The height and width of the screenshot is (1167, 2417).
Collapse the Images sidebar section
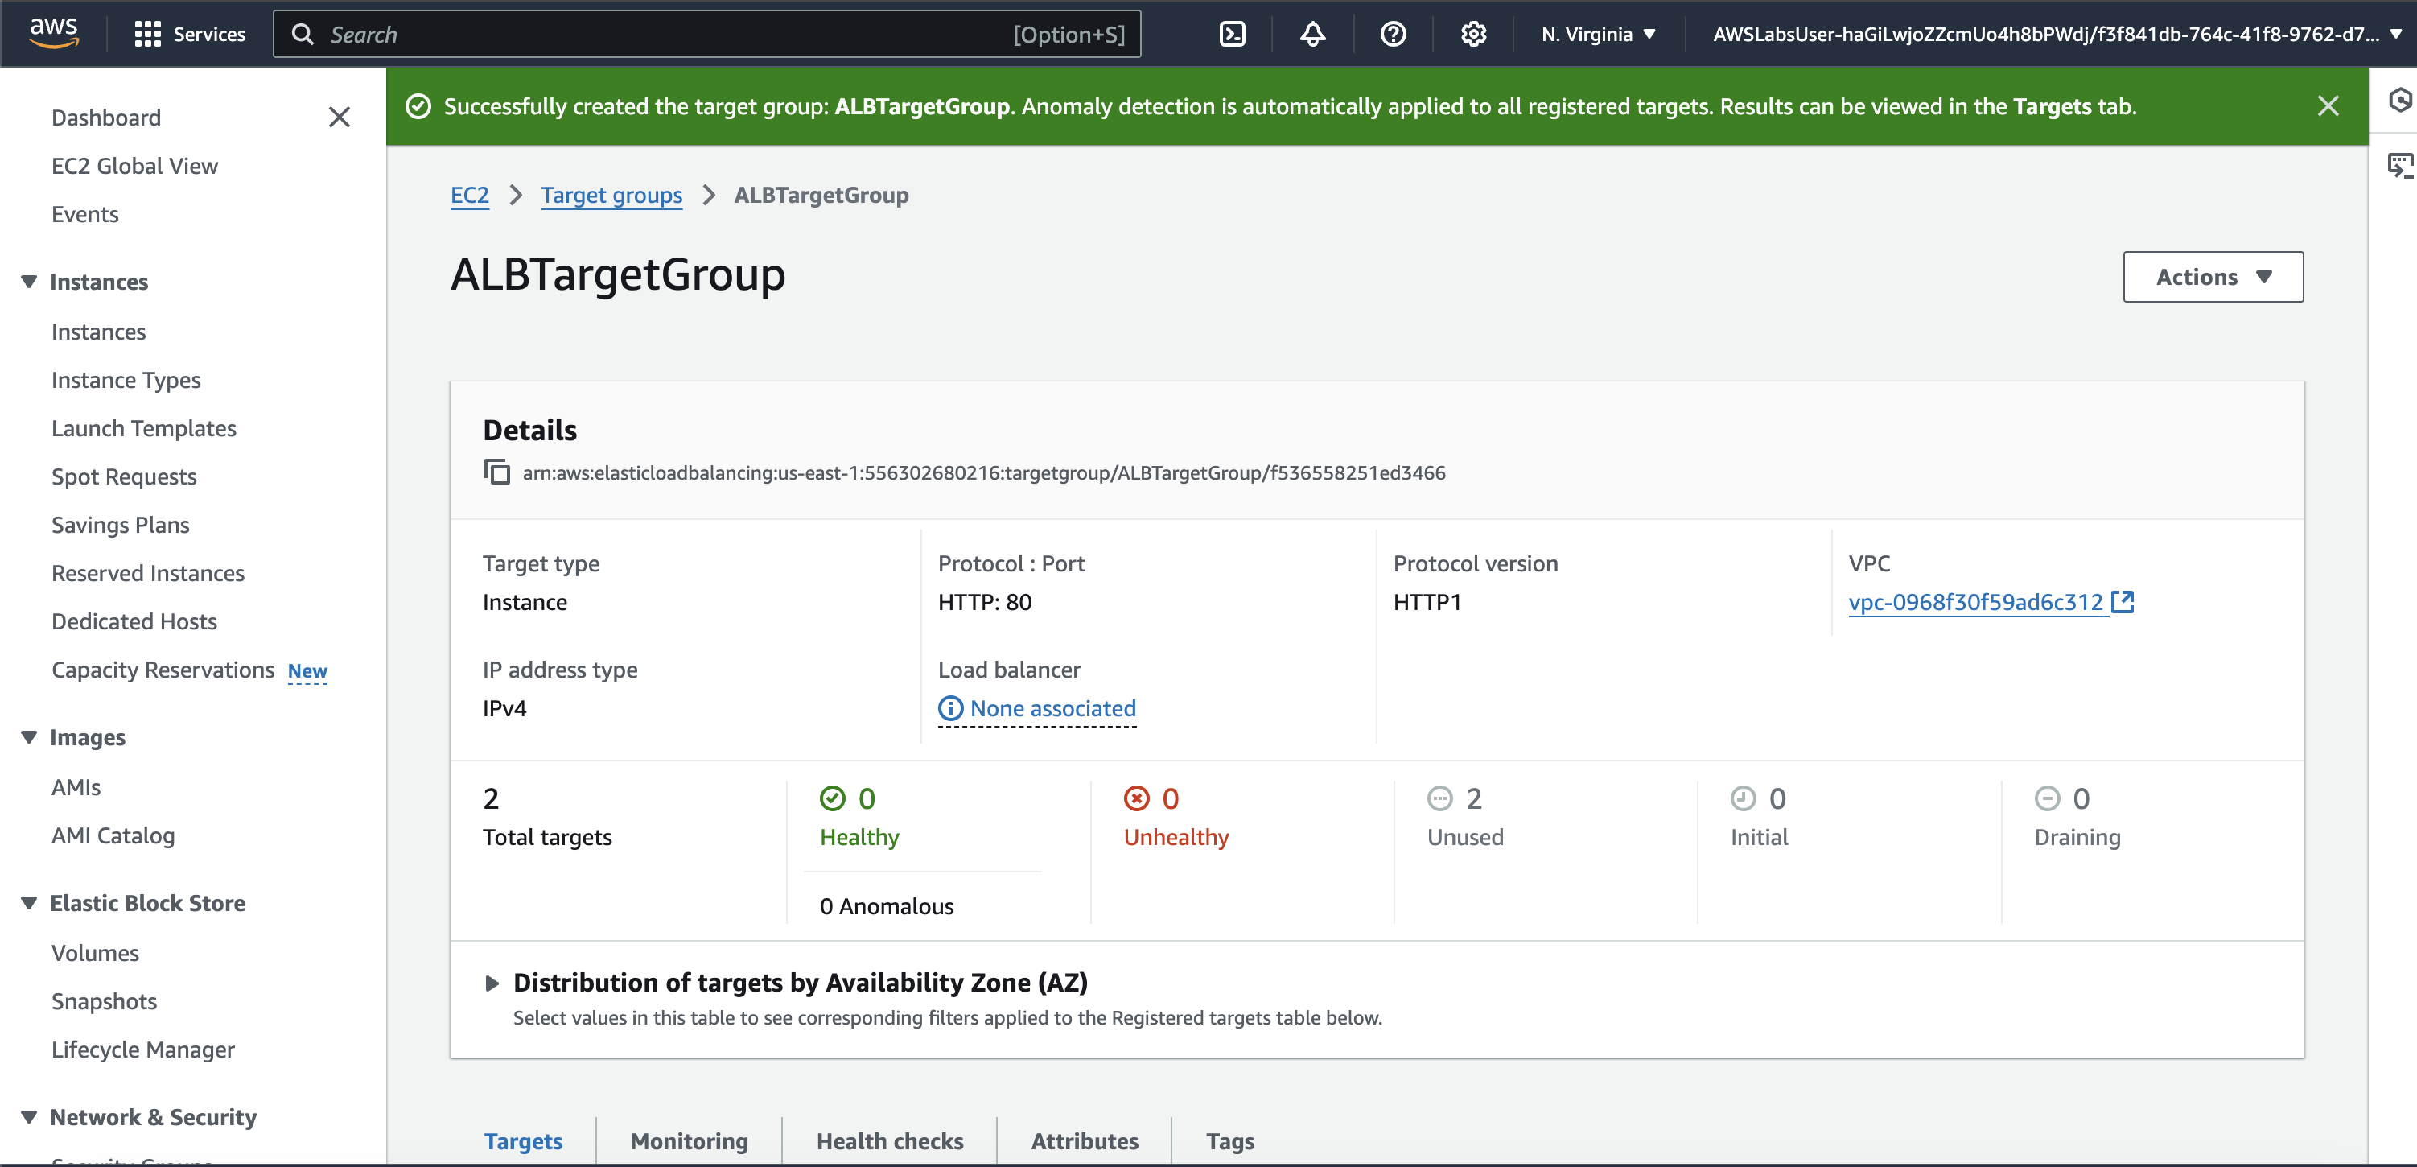(x=29, y=738)
